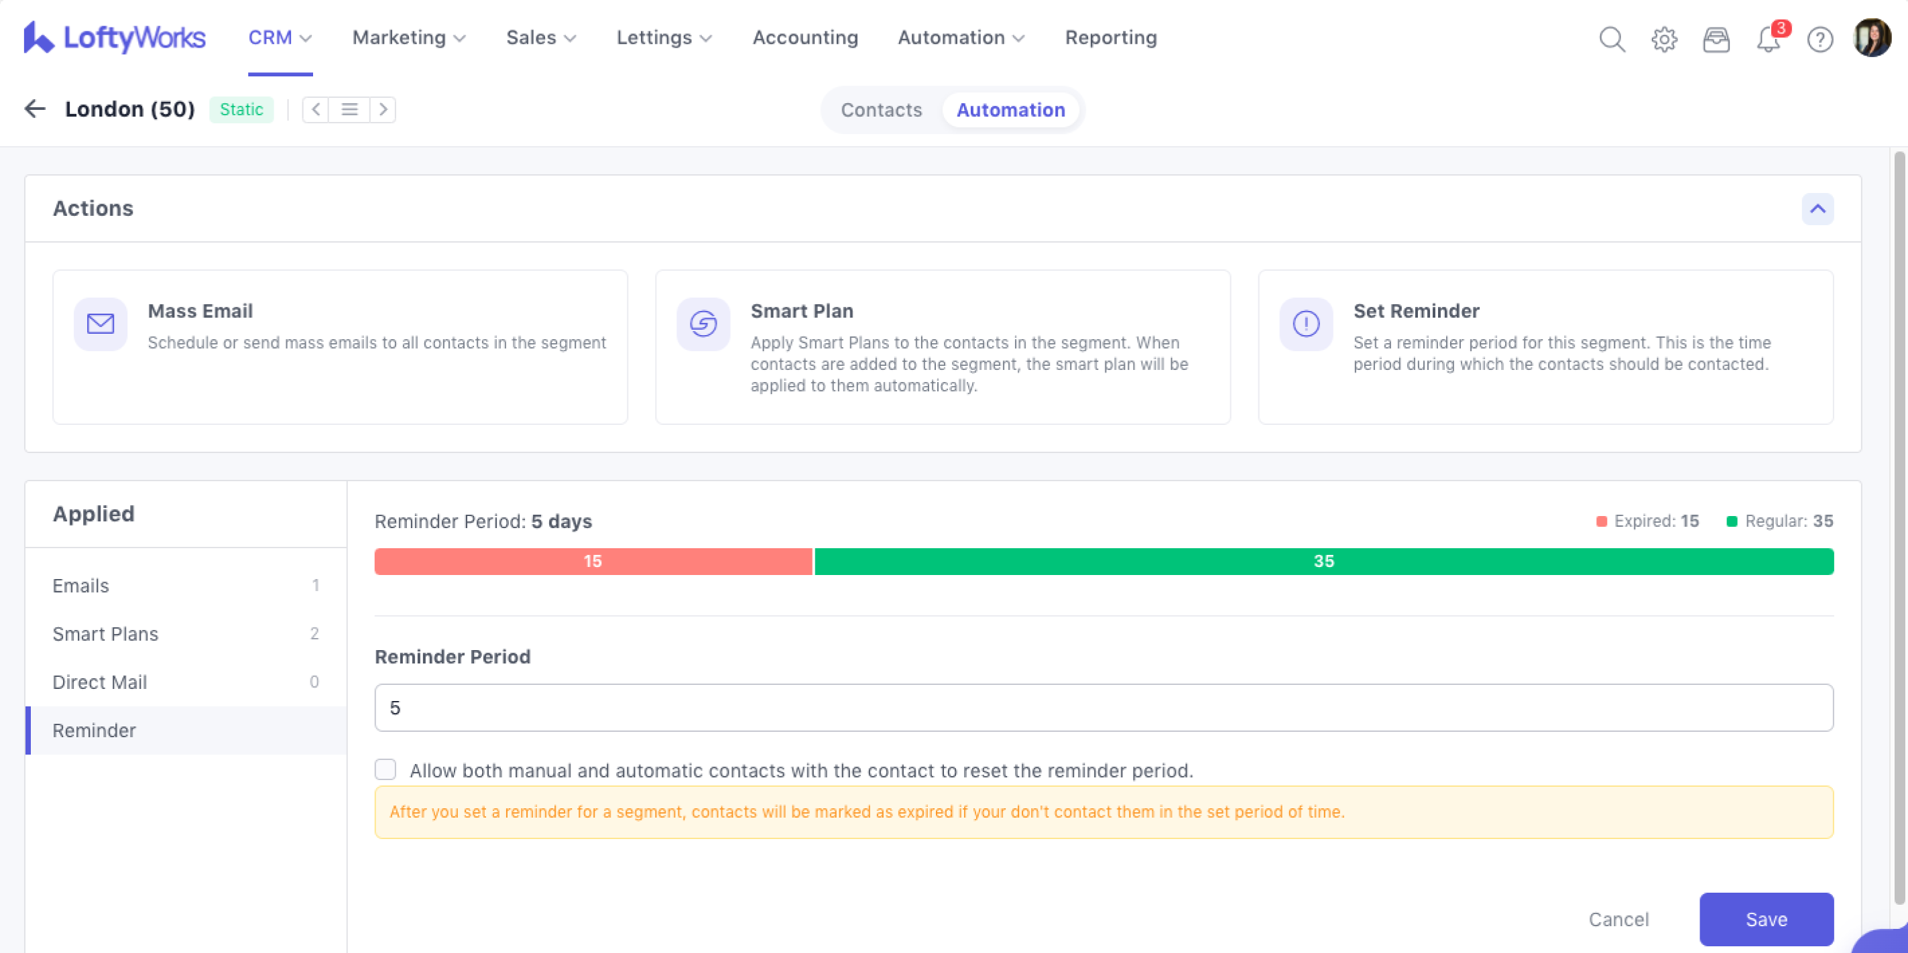Expand the Lettings menu dropdown
The height and width of the screenshot is (953, 1908).
pos(664,38)
